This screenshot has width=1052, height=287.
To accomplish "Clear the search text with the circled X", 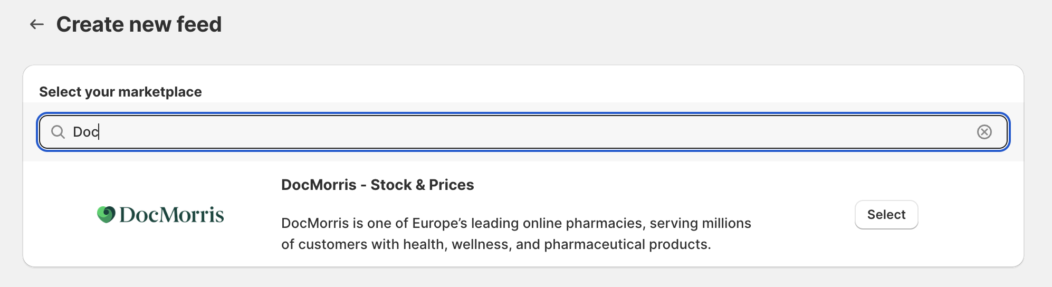I will 984,132.
